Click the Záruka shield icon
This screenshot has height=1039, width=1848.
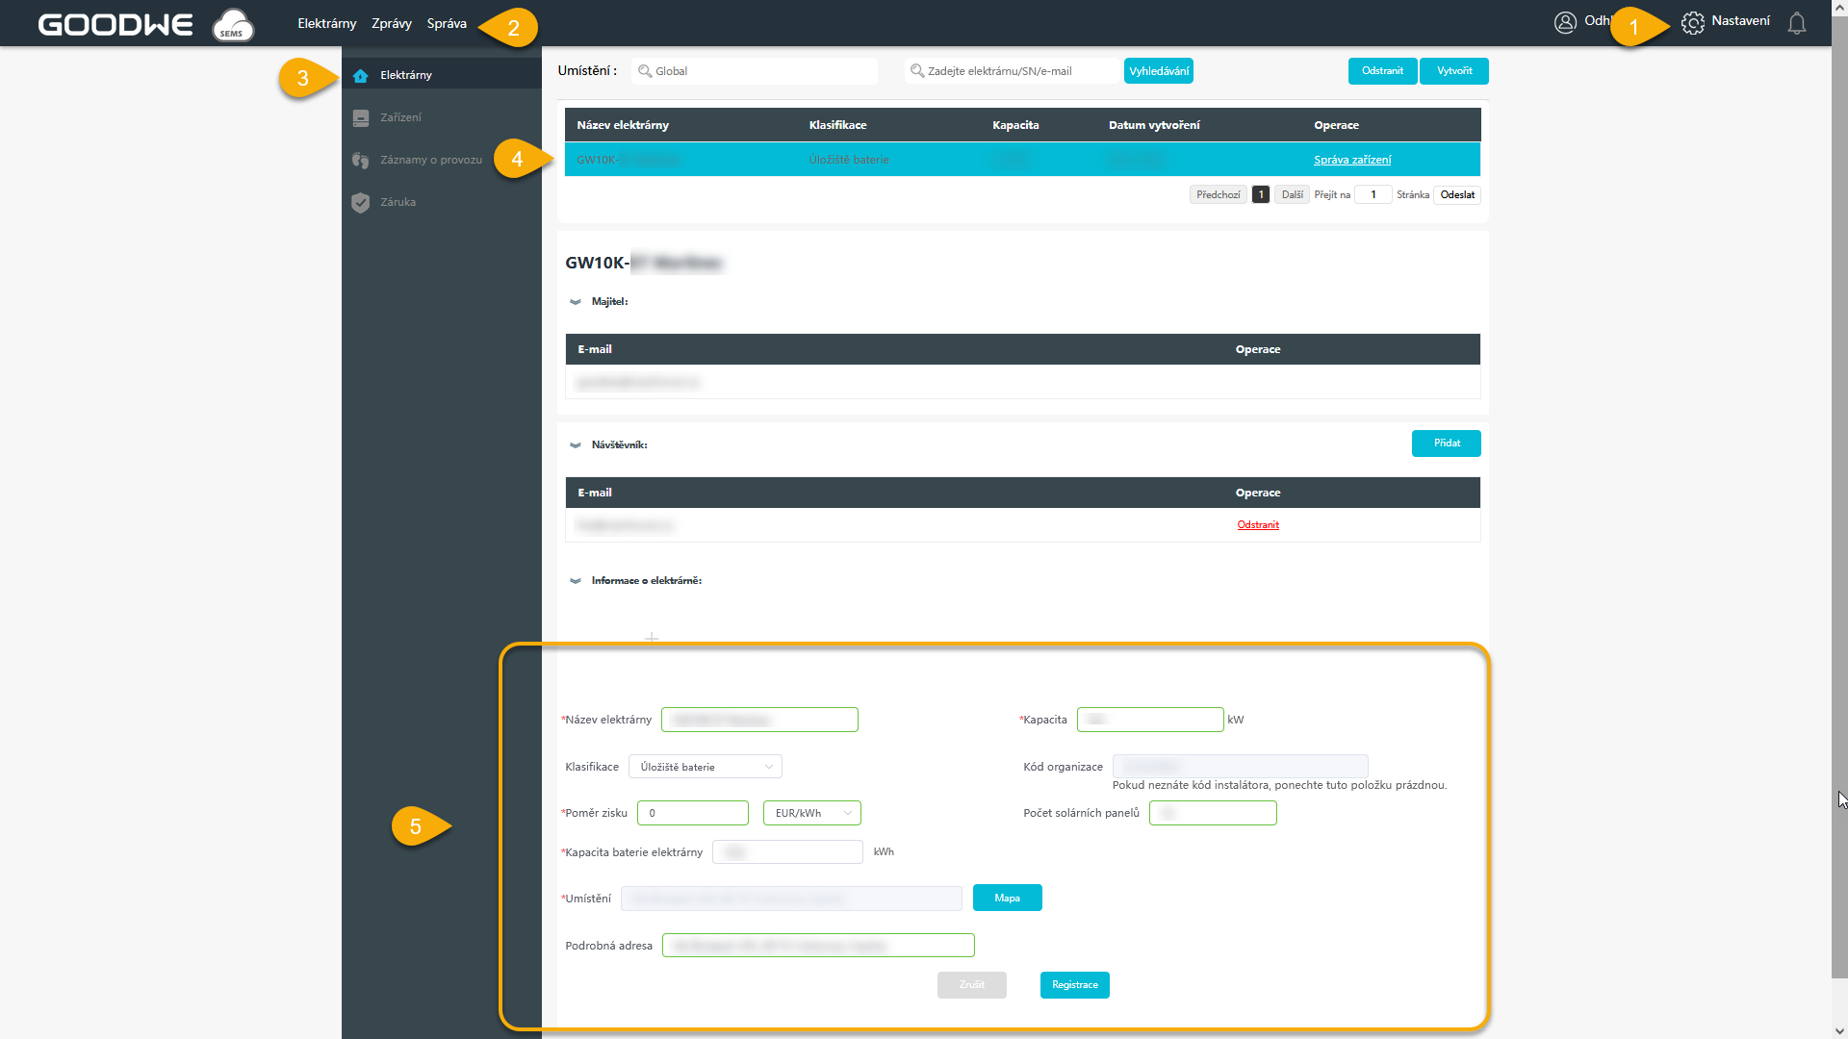[361, 202]
